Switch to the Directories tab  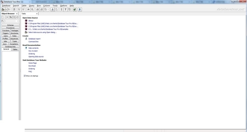(14, 33)
